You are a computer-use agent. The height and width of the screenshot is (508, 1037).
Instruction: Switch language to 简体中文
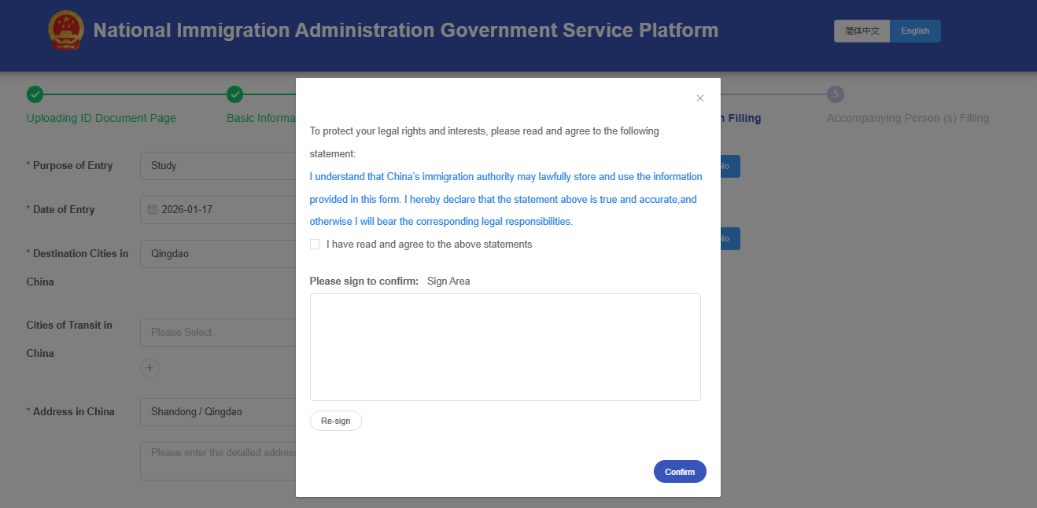click(862, 31)
